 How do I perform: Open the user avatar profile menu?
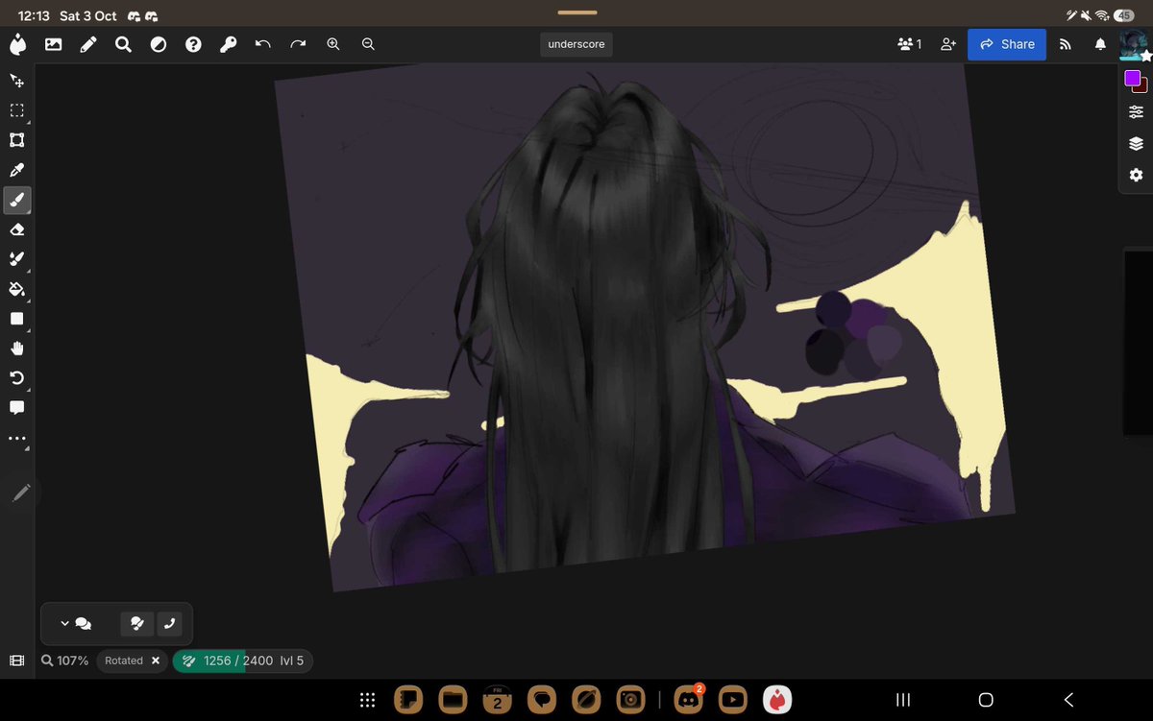(x=1135, y=44)
